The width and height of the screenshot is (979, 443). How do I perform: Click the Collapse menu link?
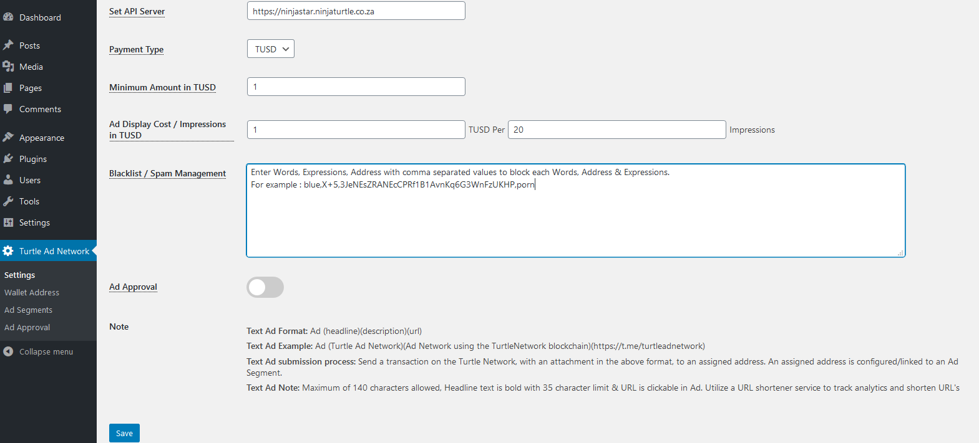point(46,351)
